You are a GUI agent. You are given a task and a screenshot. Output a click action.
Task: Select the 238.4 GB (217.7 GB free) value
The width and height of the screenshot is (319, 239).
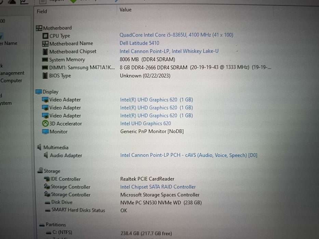tap(146, 233)
